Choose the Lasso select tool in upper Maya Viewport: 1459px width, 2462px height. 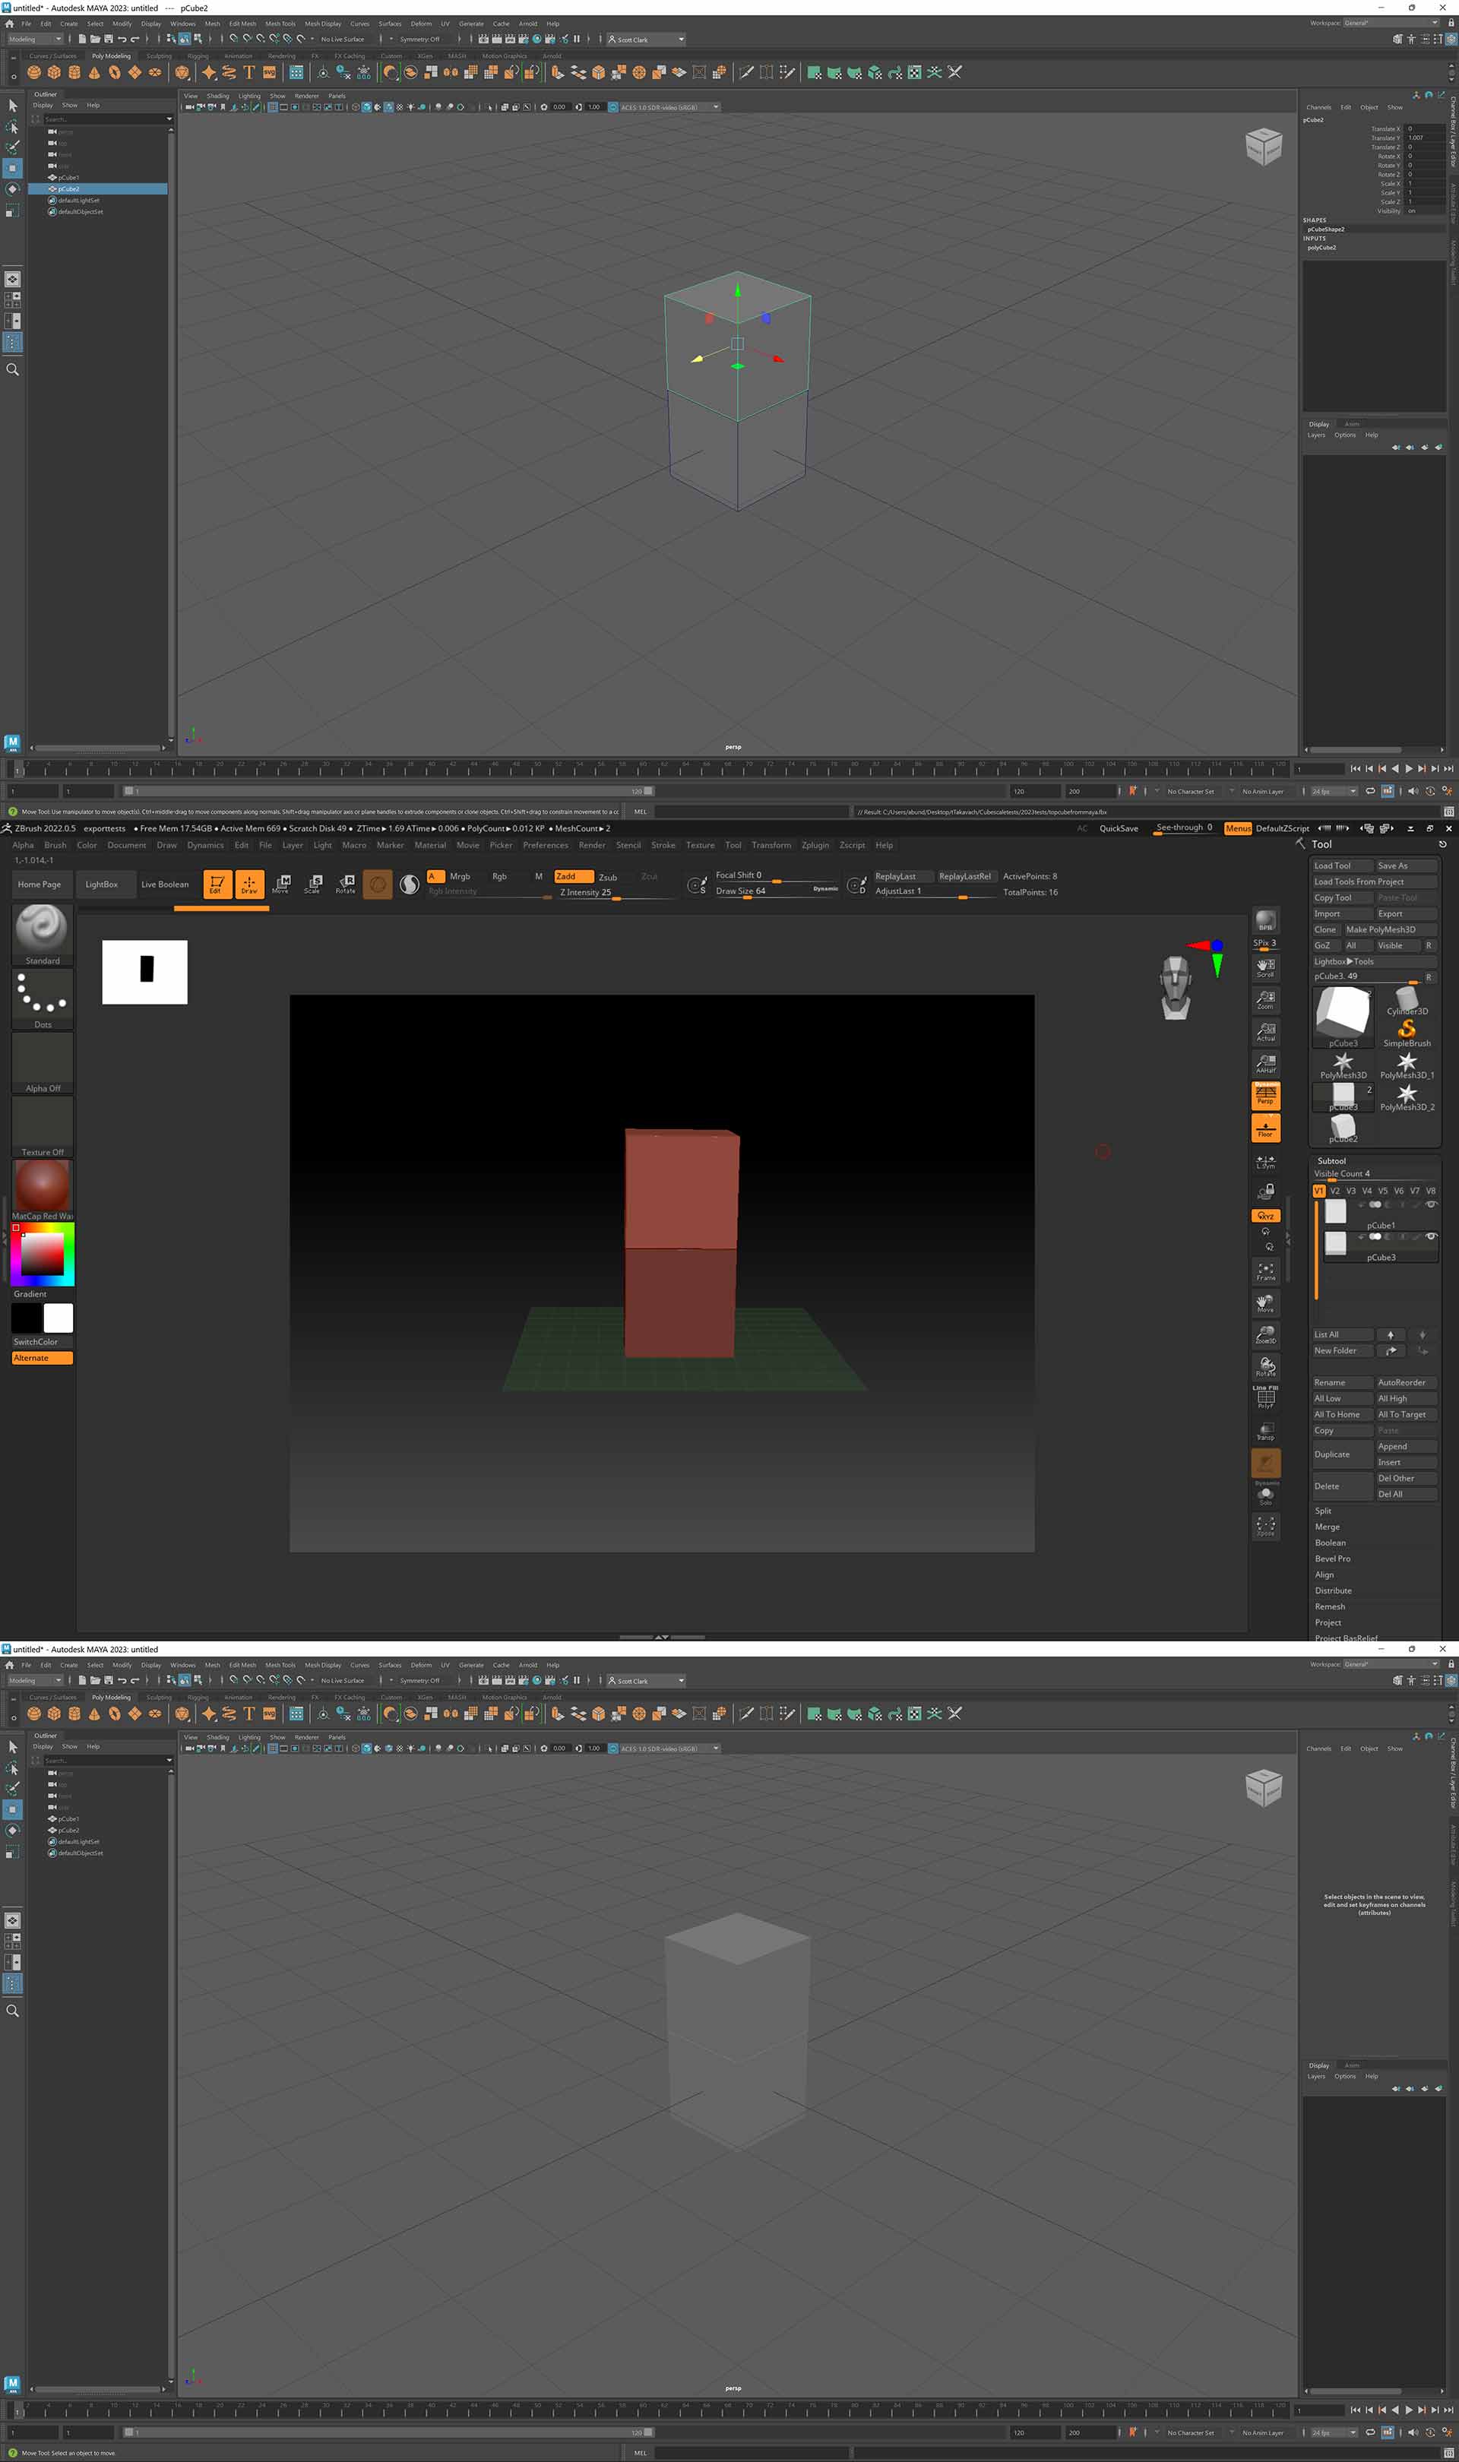pos(13,127)
